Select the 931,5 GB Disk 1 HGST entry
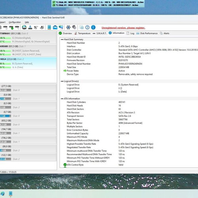 tap(28, 50)
